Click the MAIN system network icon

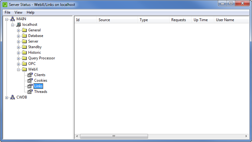coord(12,19)
